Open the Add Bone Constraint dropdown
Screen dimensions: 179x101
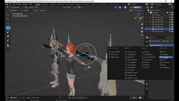(161, 45)
